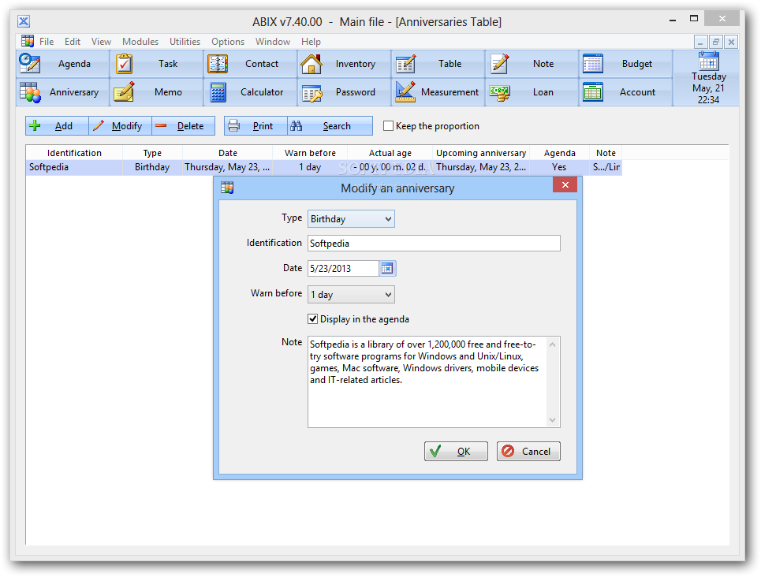Open the Window menu
Viewport: 761px width, 577px height.
(x=273, y=42)
